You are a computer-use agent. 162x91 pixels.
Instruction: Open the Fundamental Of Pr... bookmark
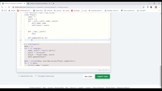pos(24,11)
